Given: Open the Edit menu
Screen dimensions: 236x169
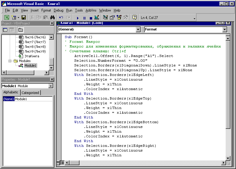Looking at the screenshot, I should 15,10.
